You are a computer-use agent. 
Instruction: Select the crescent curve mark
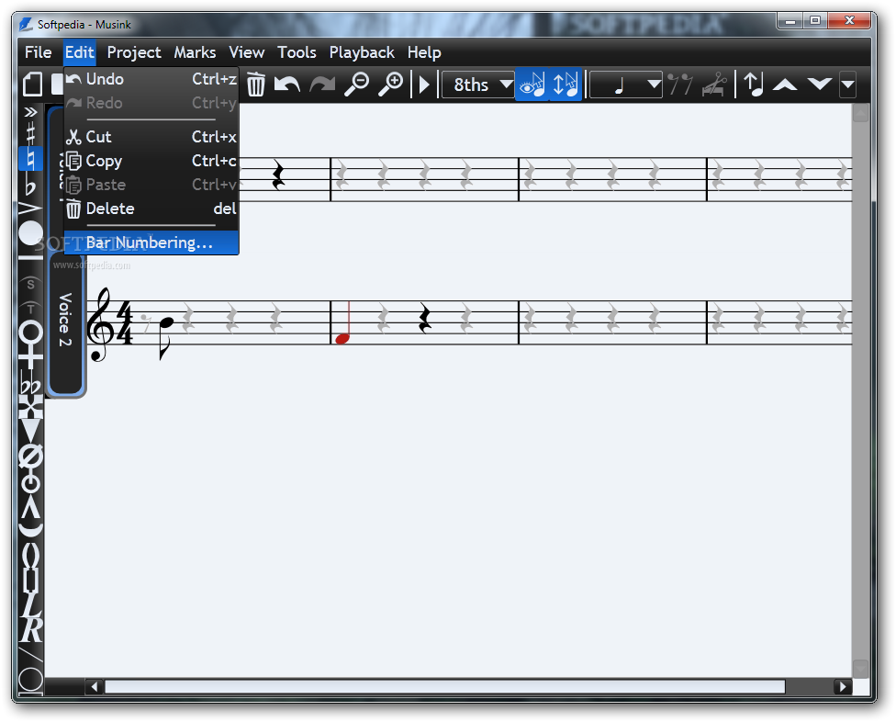[x=31, y=531]
